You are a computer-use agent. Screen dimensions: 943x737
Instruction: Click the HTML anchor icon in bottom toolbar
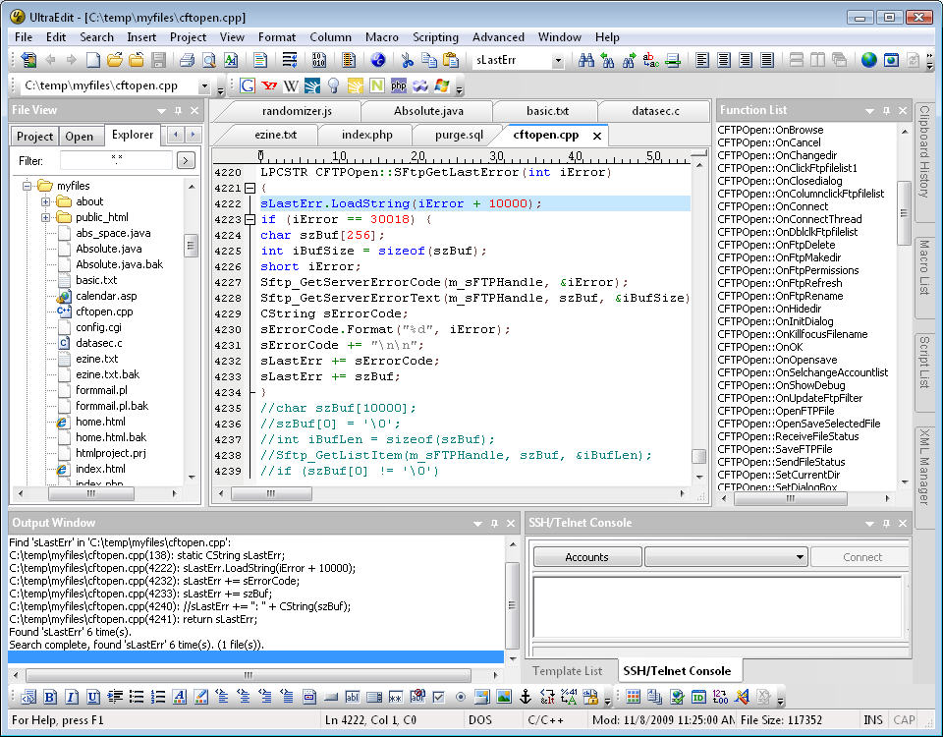pos(525,697)
